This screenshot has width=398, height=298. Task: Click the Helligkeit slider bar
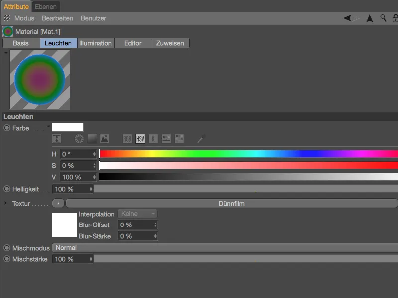point(246,189)
